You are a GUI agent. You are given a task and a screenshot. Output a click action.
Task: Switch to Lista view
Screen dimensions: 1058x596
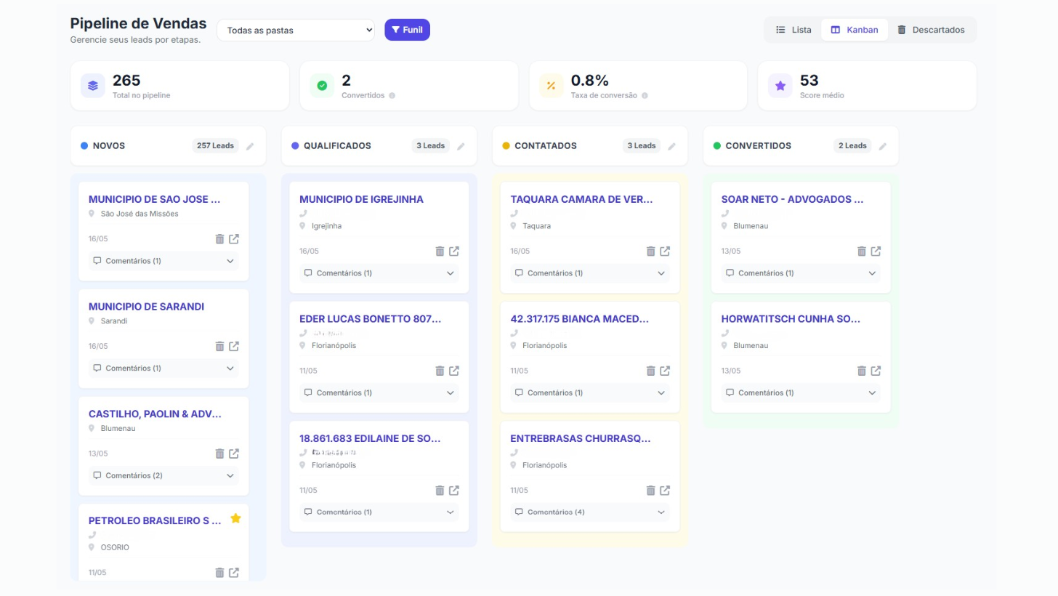point(793,30)
